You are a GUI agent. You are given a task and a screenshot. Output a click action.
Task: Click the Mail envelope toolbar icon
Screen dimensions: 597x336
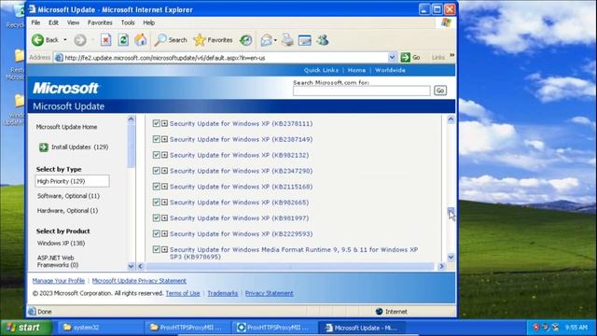(267, 40)
